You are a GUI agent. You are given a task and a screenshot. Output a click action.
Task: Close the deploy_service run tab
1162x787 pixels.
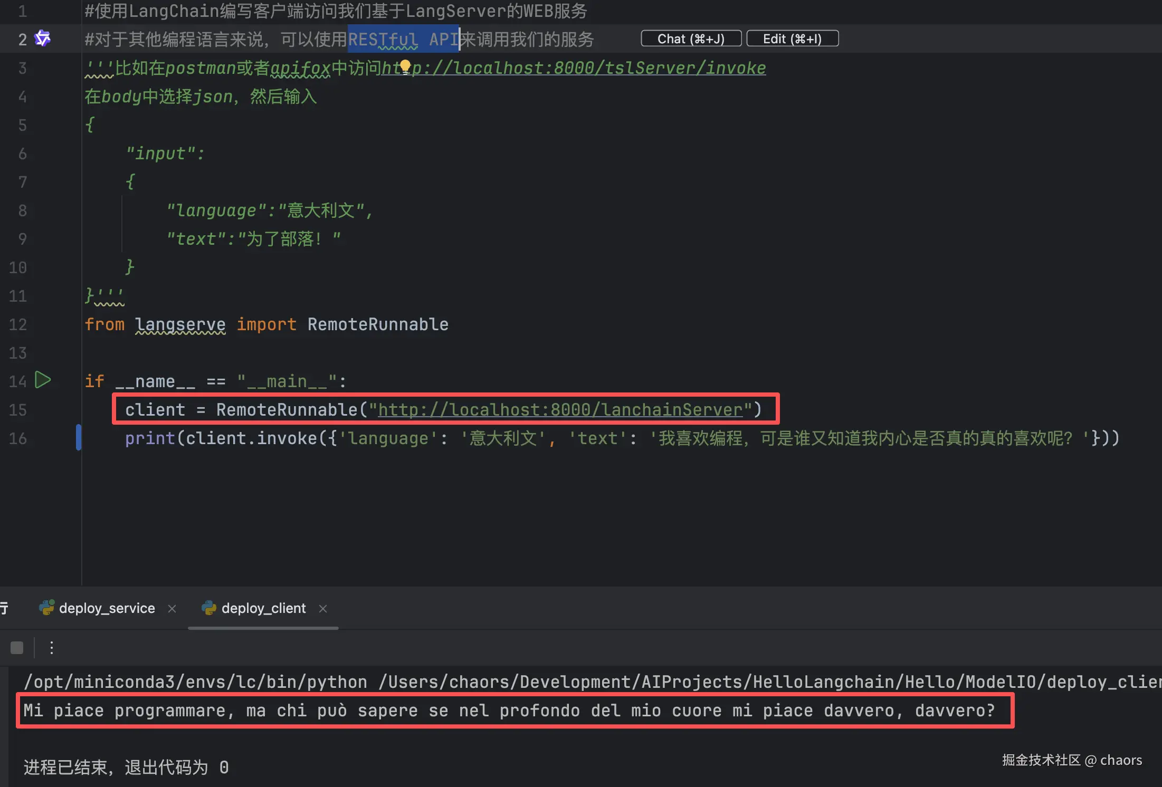[172, 609]
